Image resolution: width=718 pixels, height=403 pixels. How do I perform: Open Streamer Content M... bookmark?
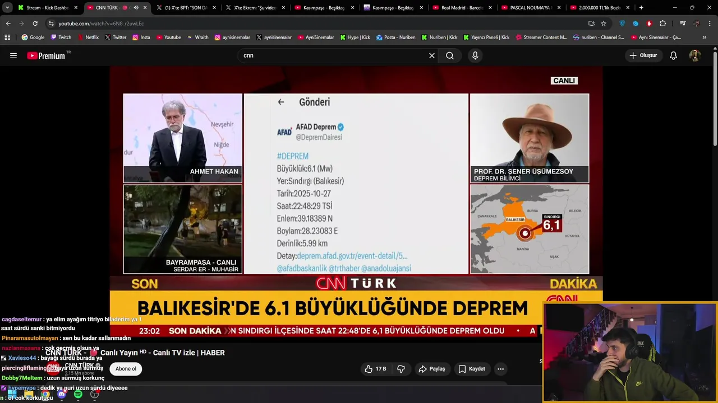[541, 38]
